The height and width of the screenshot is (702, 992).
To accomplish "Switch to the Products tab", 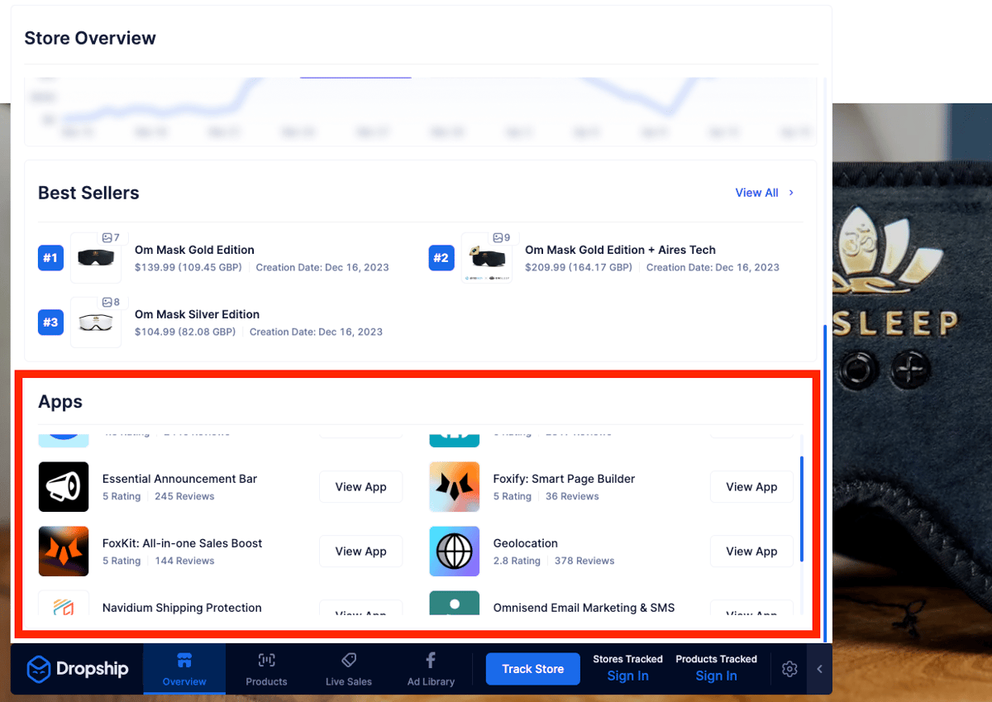I will [266, 669].
